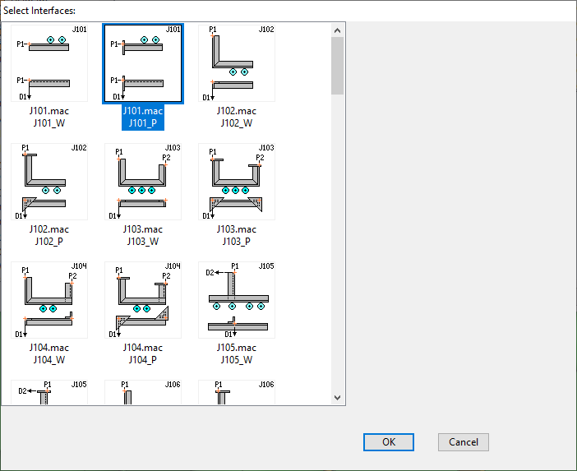Image resolution: width=577 pixels, height=471 pixels.
Task: Select the J103_P interface thumbnail
Action: tap(237, 182)
